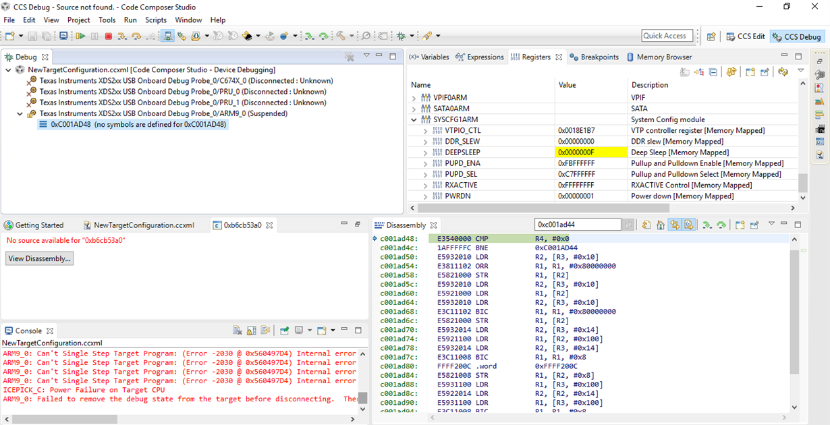Collapse the ARM9_0 (Suspended) debug node
This screenshot has width=830, height=425.
coord(20,113)
